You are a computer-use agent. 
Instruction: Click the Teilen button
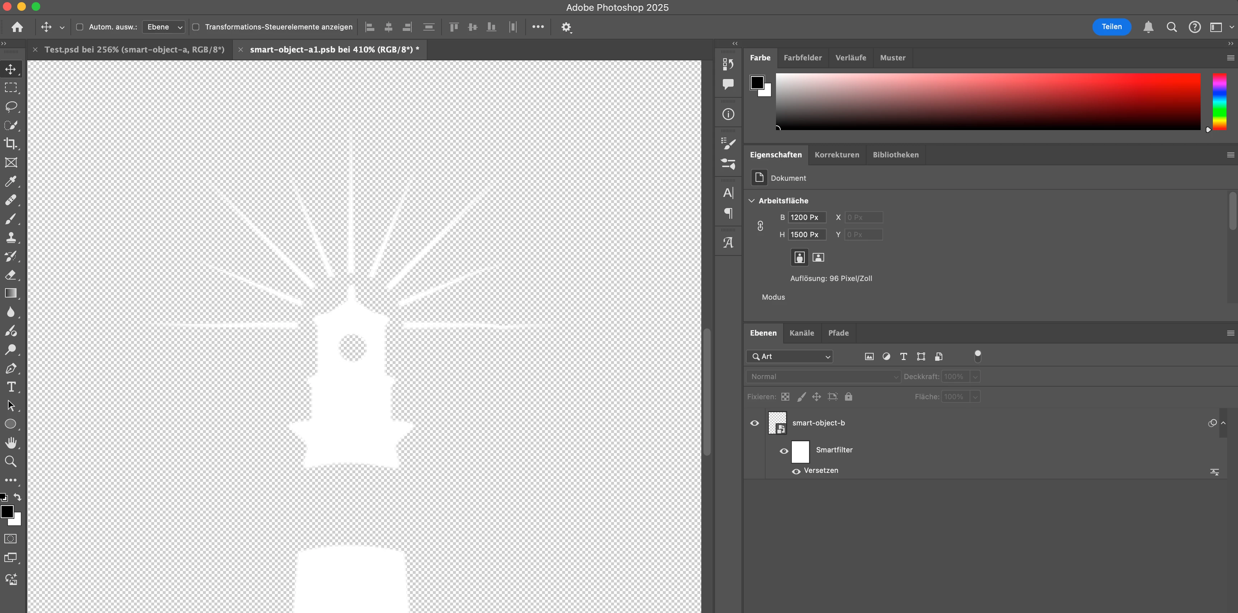[1111, 27]
